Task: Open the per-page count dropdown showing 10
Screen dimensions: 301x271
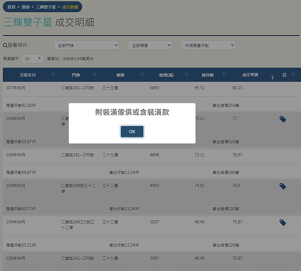Action: (x=33, y=58)
